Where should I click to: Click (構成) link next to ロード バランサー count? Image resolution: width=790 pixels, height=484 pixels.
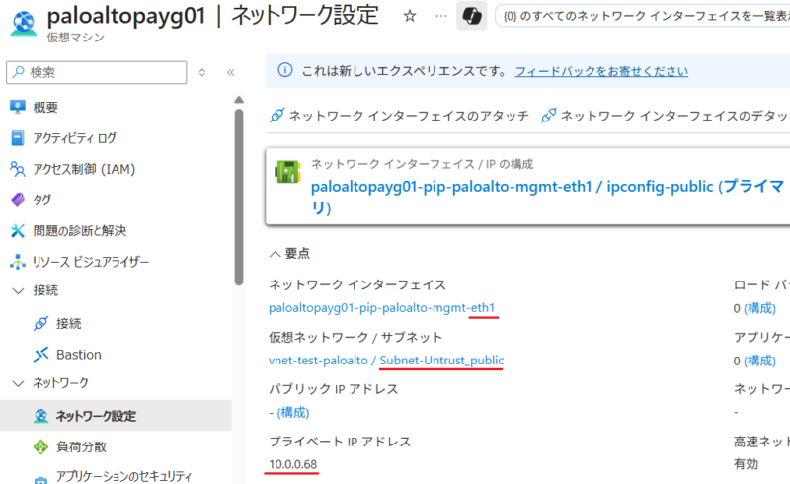(759, 308)
